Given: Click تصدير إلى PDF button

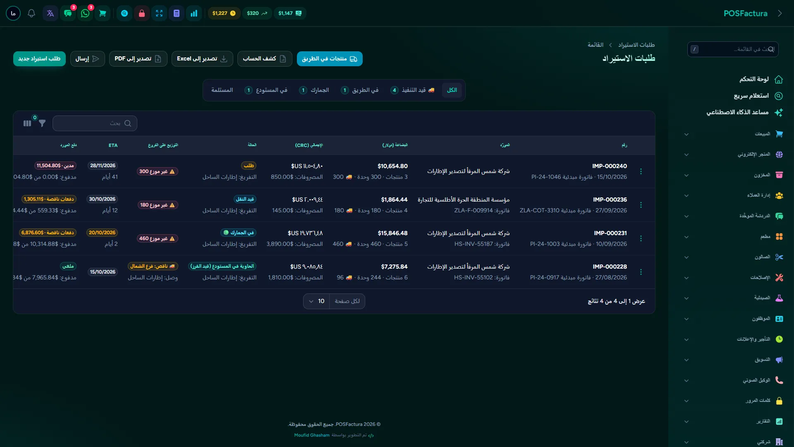Looking at the screenshot, I should 138,59.
